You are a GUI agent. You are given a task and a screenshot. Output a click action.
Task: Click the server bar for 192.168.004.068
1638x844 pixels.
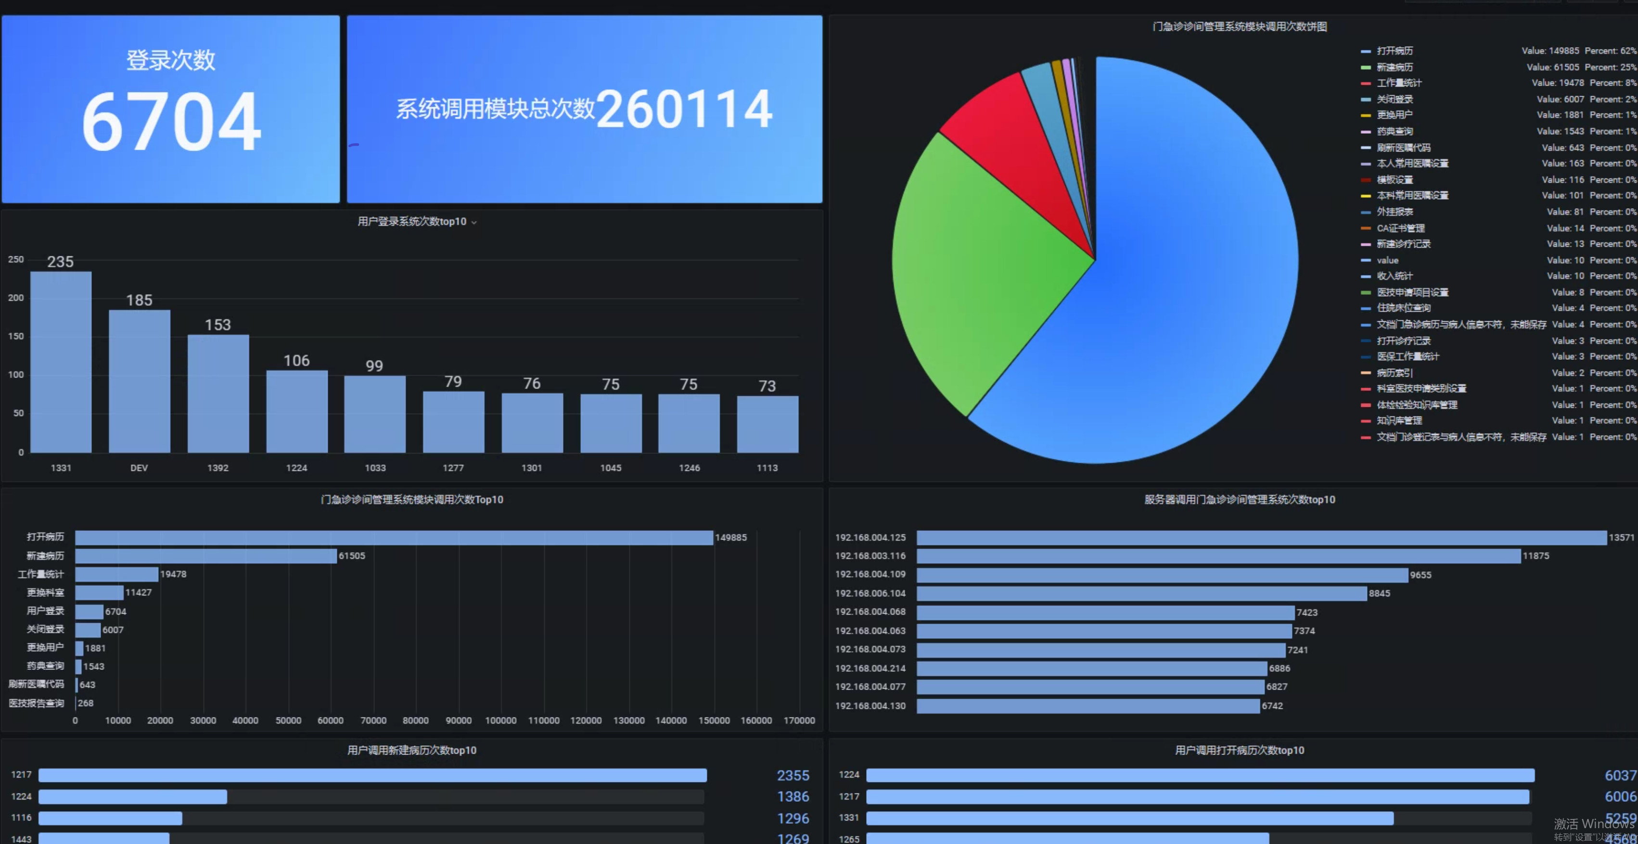coord(1106,613)
